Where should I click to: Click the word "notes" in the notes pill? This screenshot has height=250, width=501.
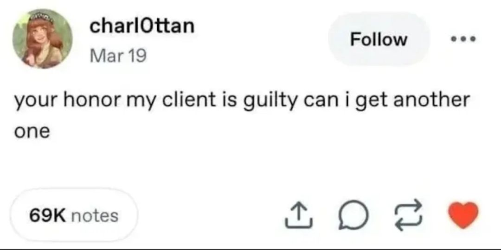tap(95, 216)
